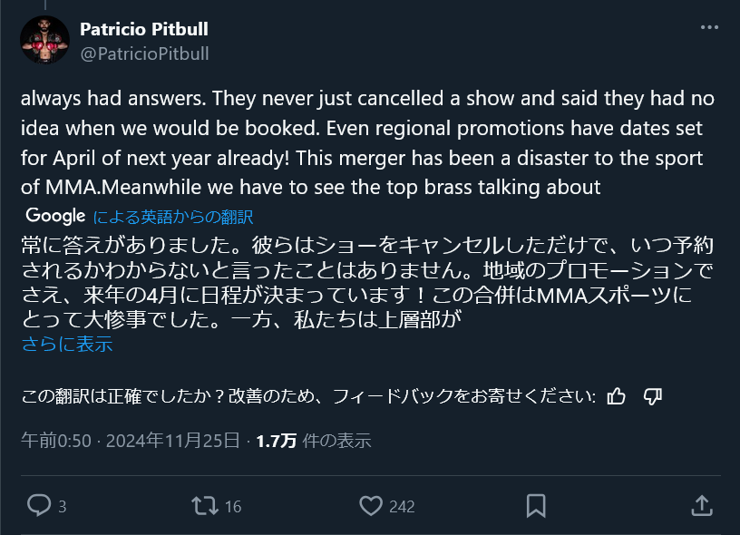Open the share icon menu
The height and width of the screenshot is (535, 740).
click(x=701, y=505)
